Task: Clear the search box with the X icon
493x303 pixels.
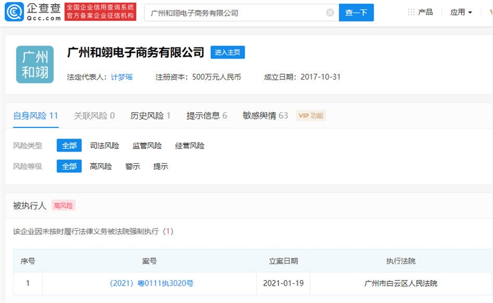Action: 330,12
